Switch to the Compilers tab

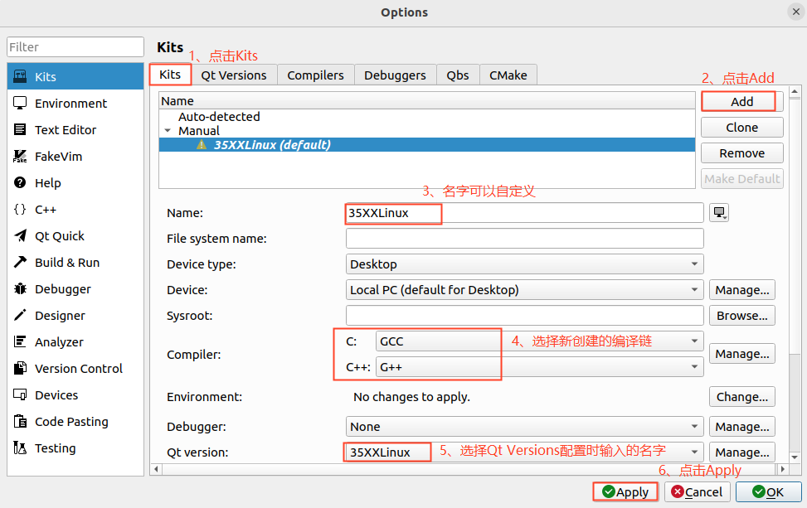315,75
